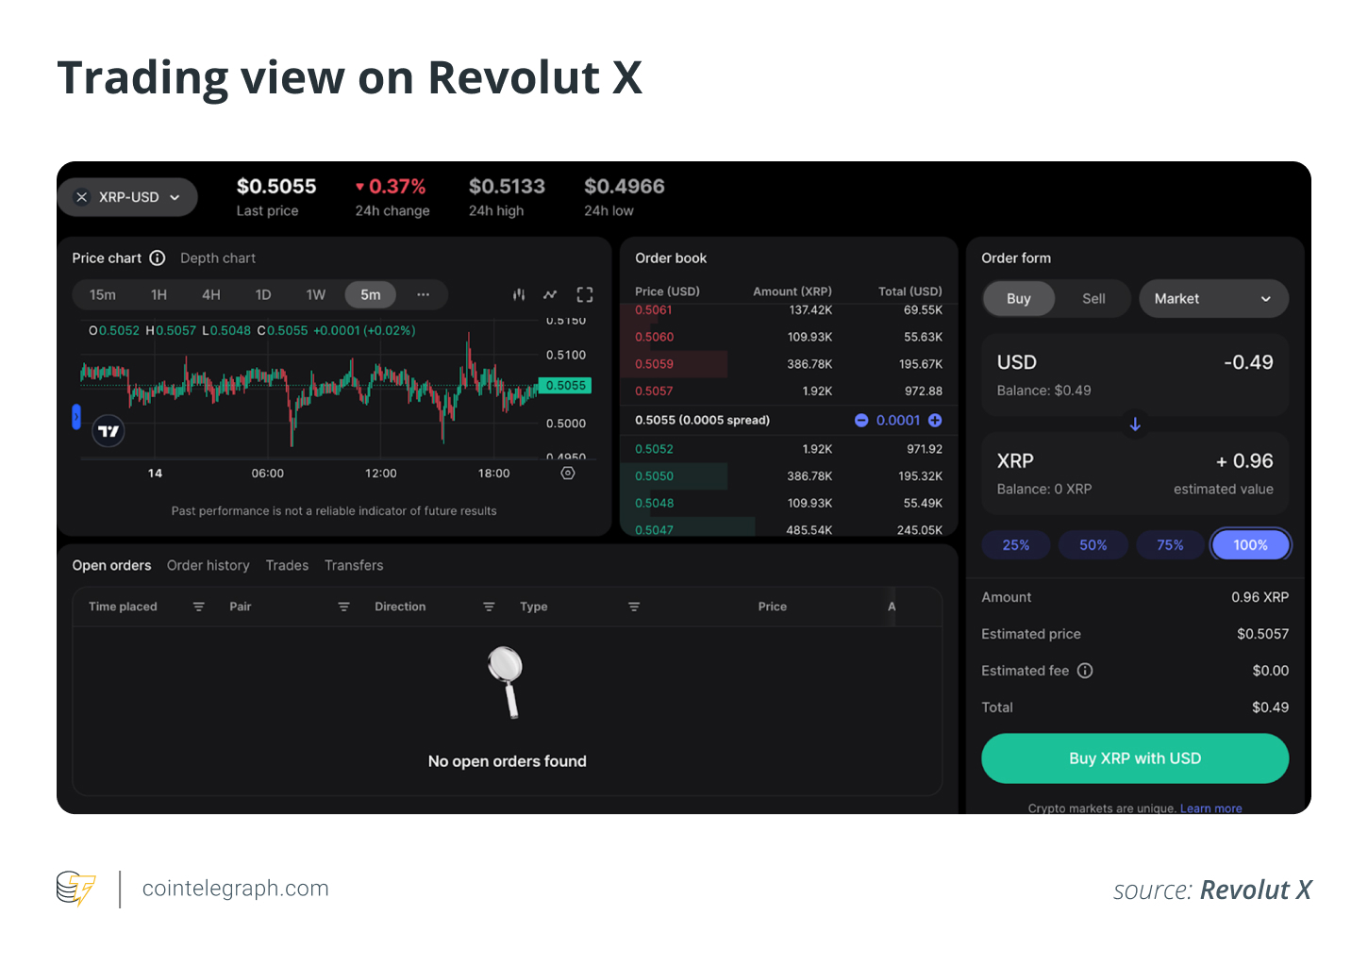This screenshot has width=1368, height=965.
Task: Click the Price column header in orders table
Action: click(772, 607)
